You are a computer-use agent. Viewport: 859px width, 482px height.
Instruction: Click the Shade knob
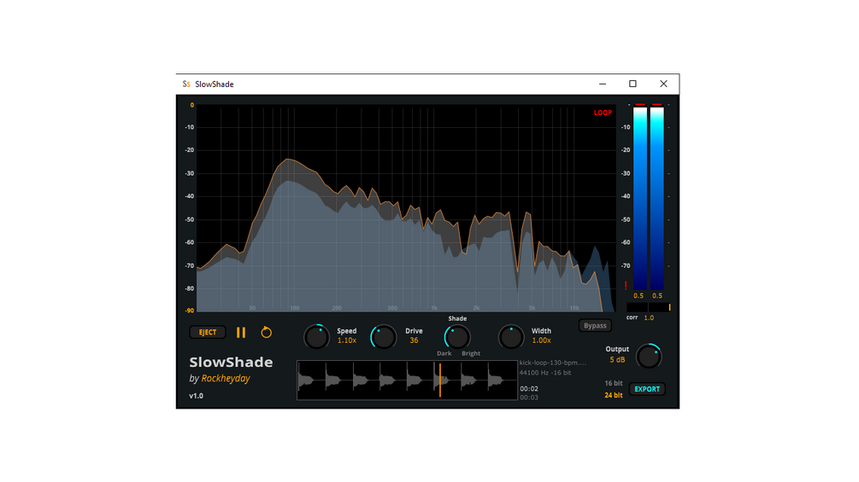pyautogui.click(x=457, y=337)
